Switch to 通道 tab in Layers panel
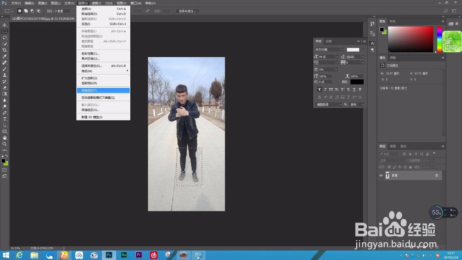Image resolution: width=462 pixels, height=260 pixels. [393, 146]
